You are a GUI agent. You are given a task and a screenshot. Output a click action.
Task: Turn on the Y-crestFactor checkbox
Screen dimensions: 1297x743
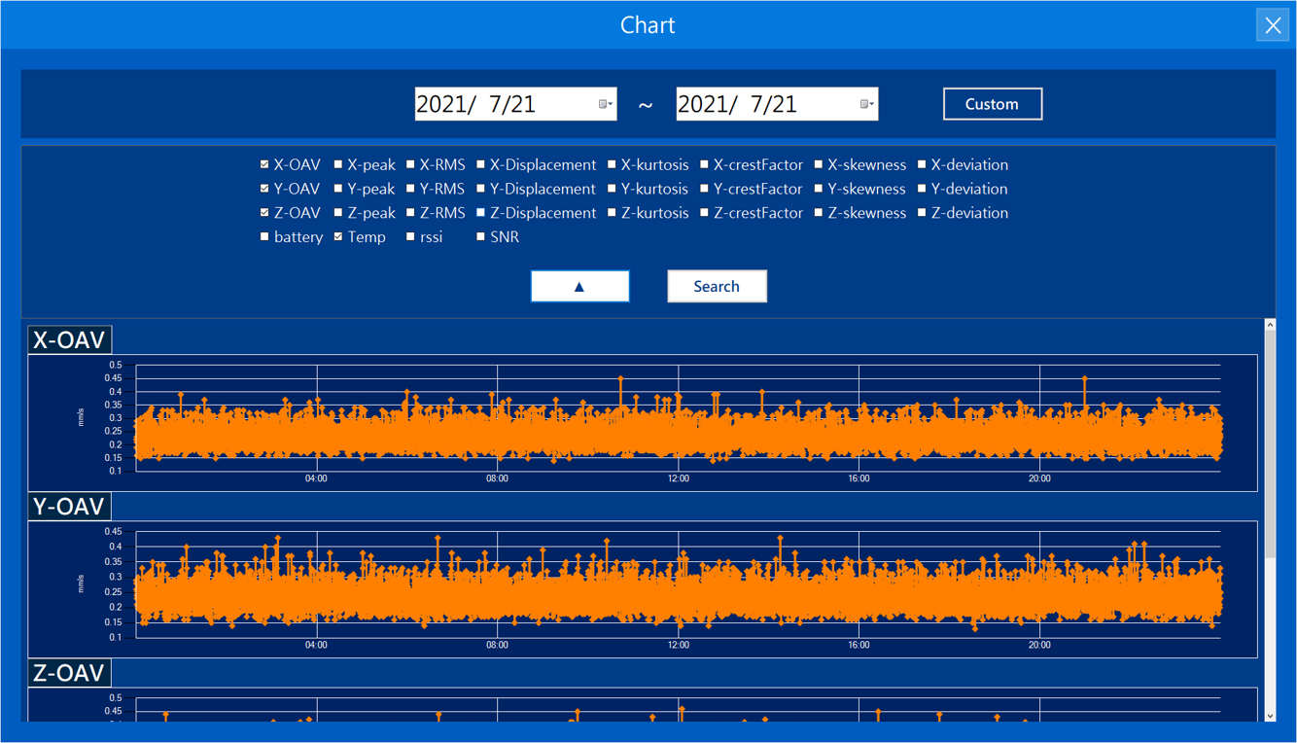(704, 189)
